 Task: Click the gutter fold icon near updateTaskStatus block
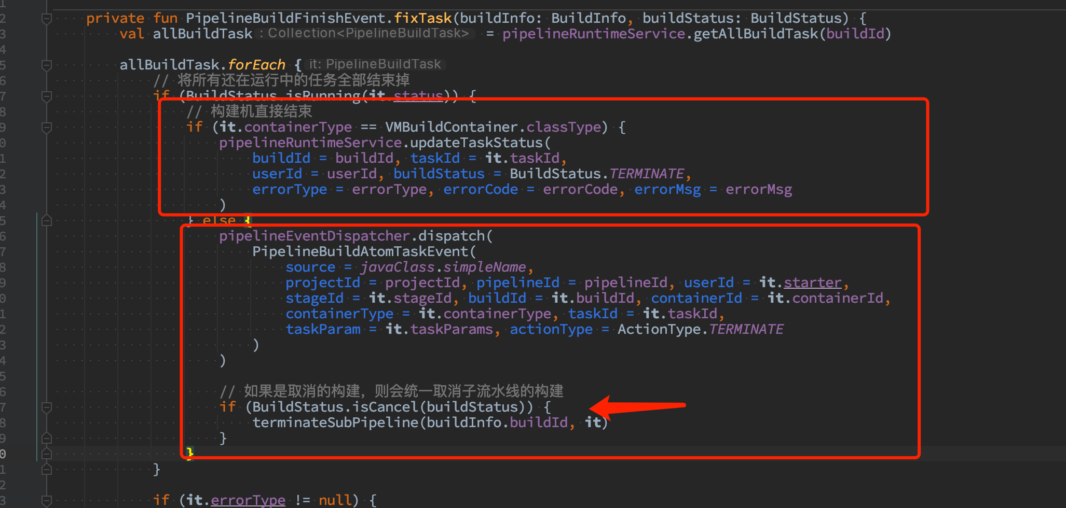(46, 126)
